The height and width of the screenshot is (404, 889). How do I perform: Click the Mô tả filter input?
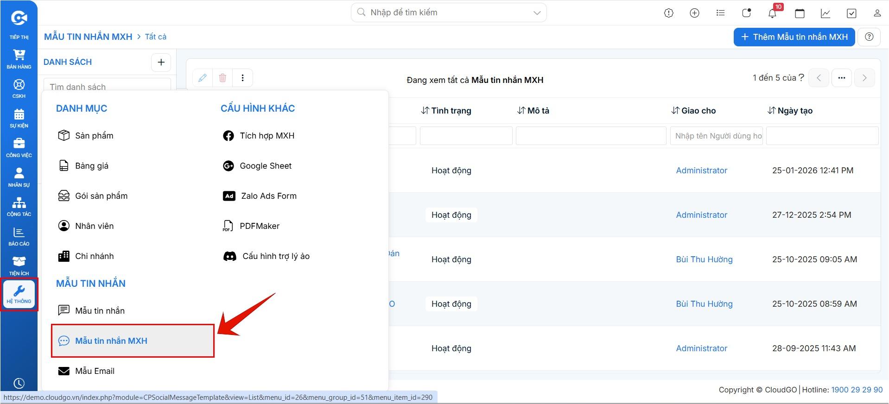[x=591, y=136]
